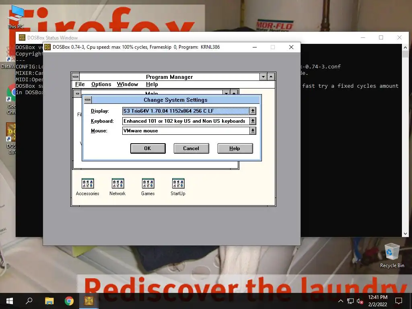The width and height of the screenshot is (412, 309).
Task: Open Change System Settings control menu box
Action: (88, 100)
